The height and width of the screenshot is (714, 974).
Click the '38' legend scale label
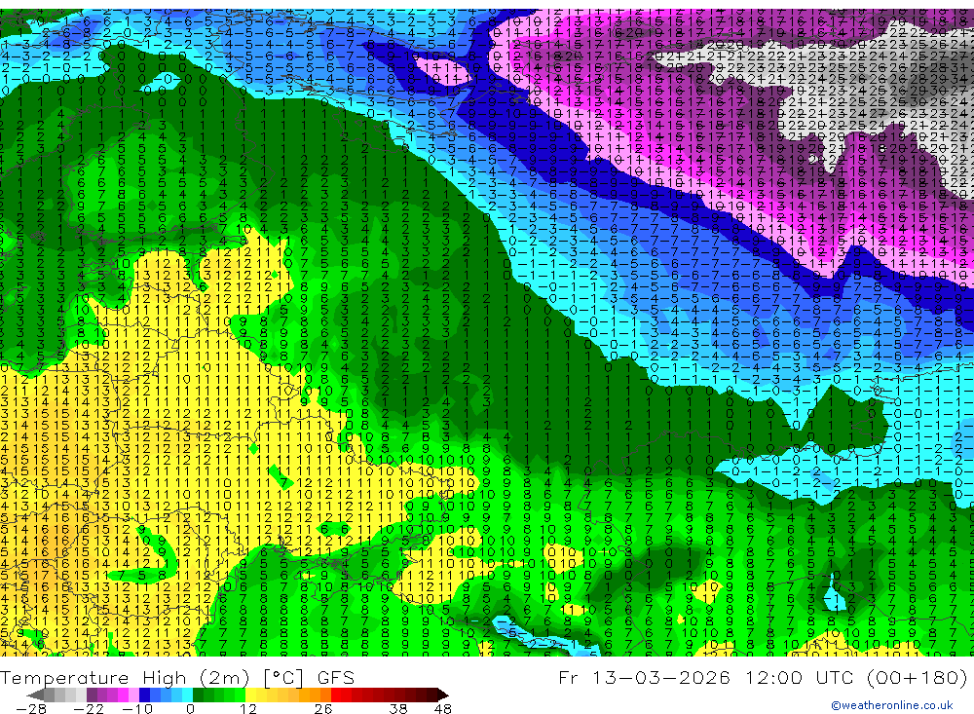tap(398, 708)
